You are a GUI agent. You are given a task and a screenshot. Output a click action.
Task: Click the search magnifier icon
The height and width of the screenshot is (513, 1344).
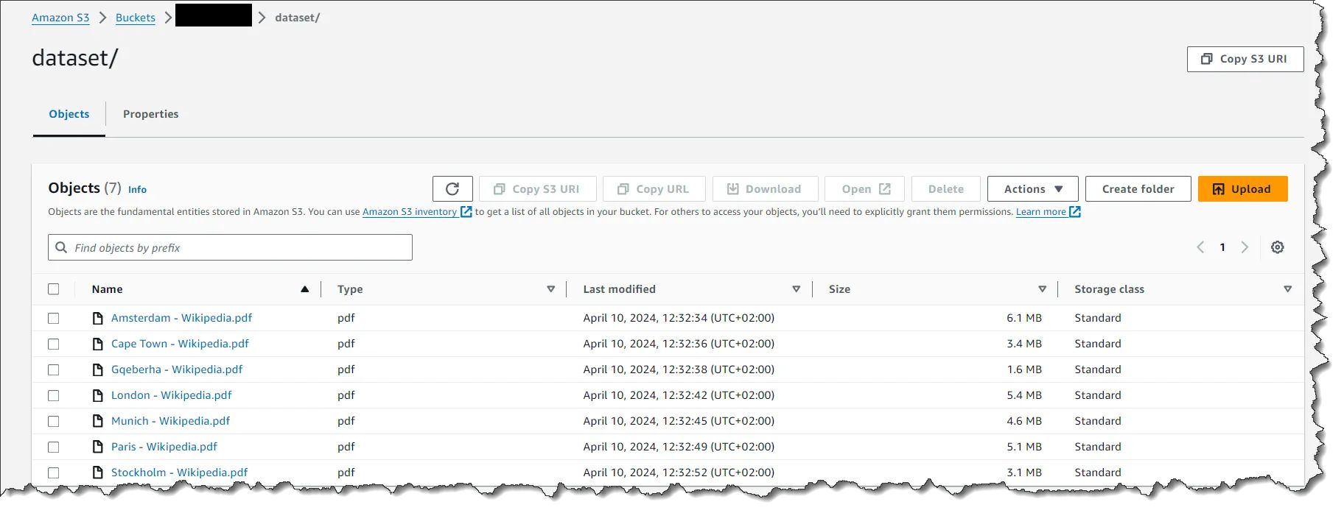pos(61,247)
